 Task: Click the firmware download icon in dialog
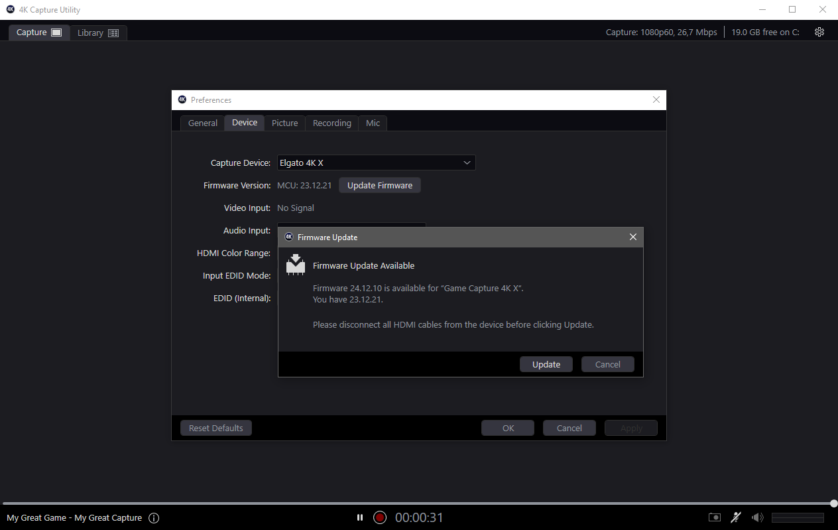pyautogui.click(x=295, y=263)
